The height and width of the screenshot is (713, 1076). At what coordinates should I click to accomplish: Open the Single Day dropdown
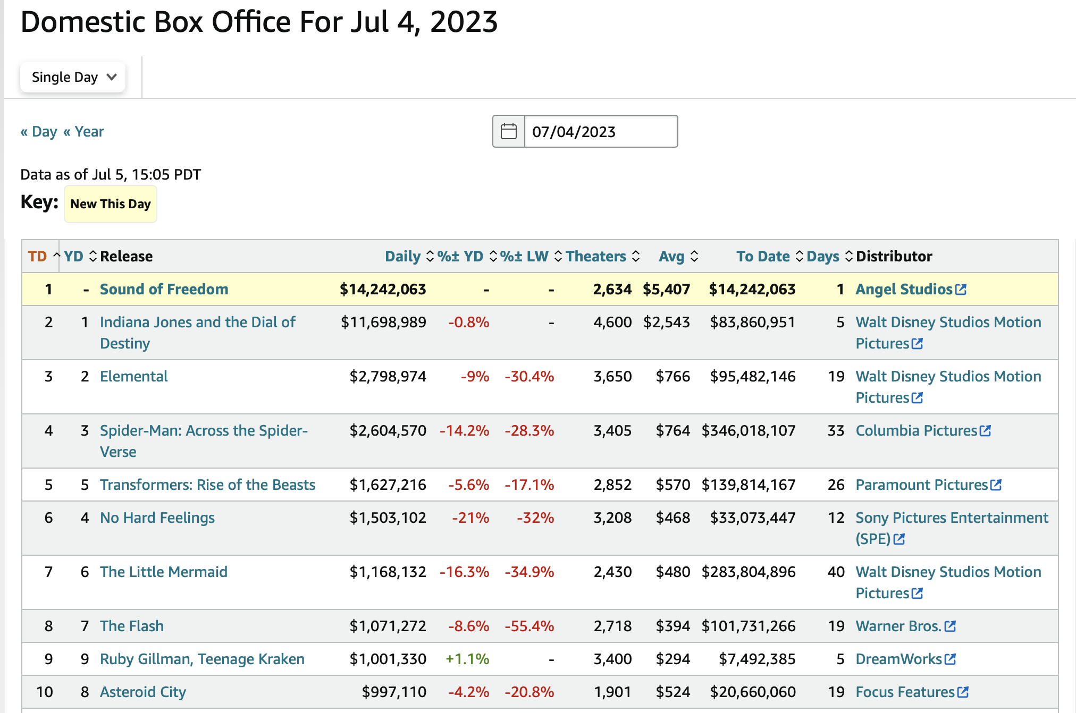click(x=73, y=78)
